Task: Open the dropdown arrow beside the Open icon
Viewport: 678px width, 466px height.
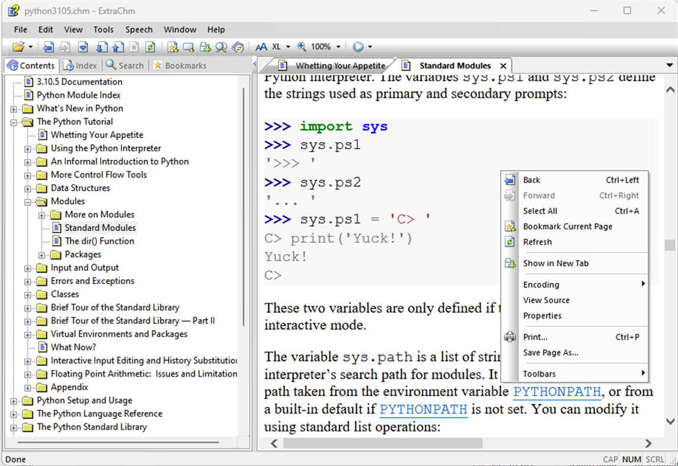Action: (x=30, y=47)
